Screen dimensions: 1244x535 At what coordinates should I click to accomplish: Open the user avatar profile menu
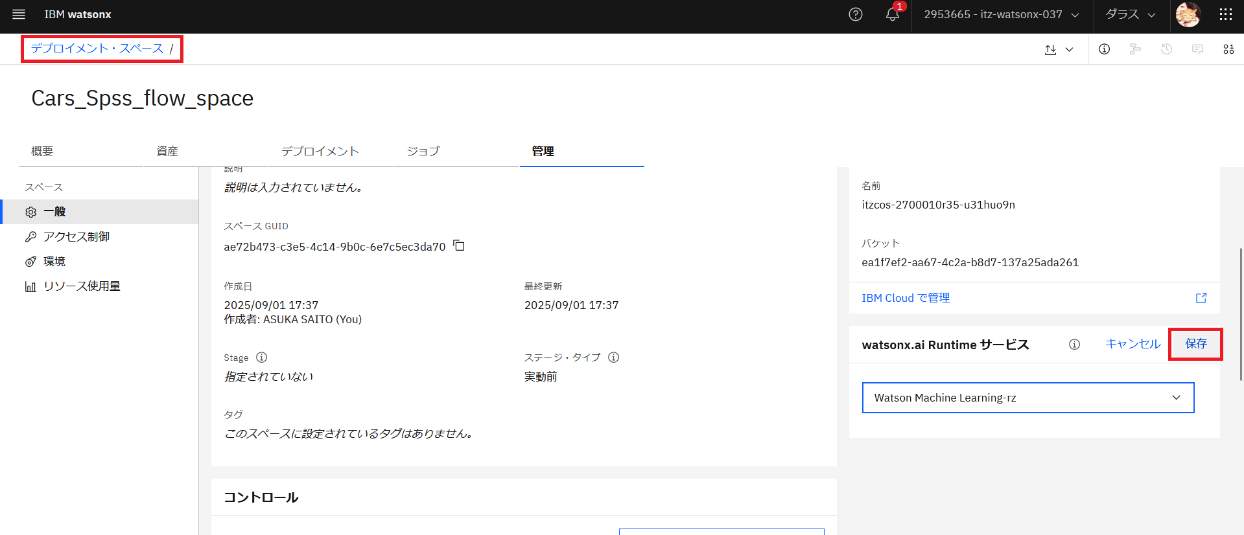point(1188,14)
